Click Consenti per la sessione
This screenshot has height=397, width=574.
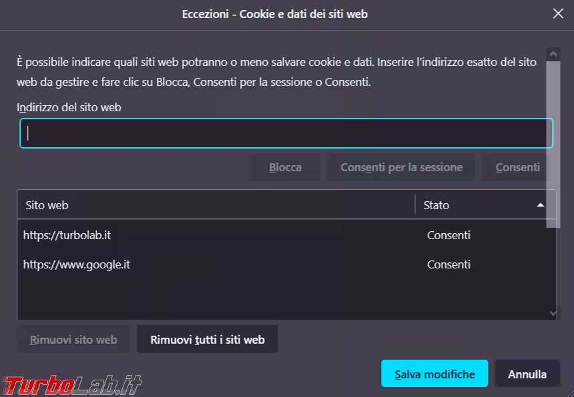point(401,167)
